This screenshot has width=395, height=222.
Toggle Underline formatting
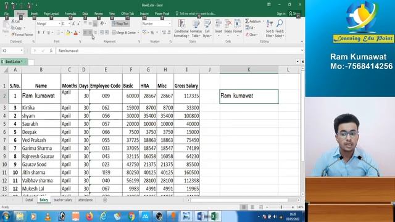48,33
